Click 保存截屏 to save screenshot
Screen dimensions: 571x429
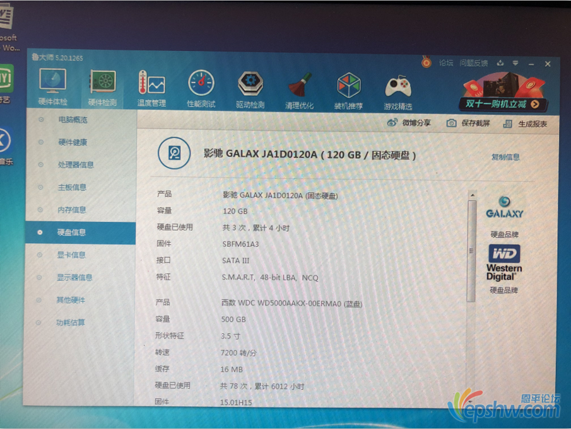[x=468, y=123]
